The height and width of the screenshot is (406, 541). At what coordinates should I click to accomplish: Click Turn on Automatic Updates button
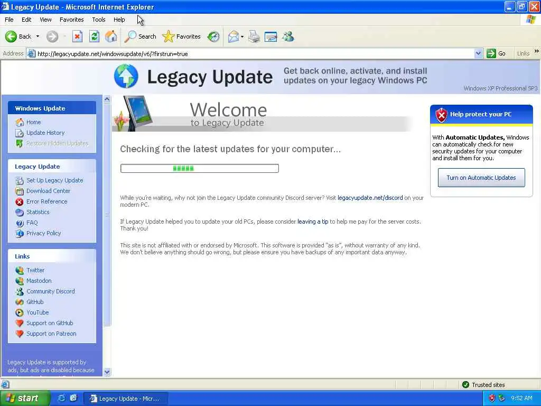coord(481,178)
